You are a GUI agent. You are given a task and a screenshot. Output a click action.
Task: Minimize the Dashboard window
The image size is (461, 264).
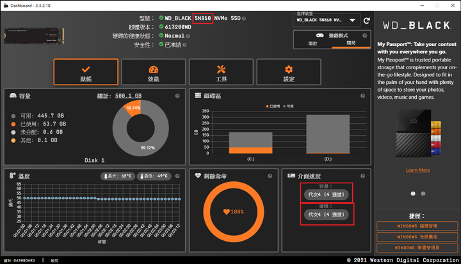[422, 6]
